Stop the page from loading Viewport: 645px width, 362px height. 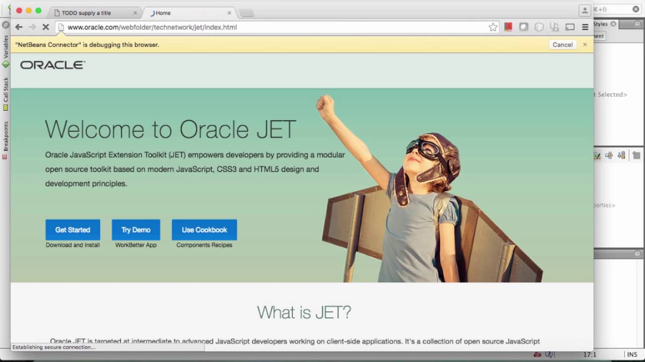click(x=45, y=27)
